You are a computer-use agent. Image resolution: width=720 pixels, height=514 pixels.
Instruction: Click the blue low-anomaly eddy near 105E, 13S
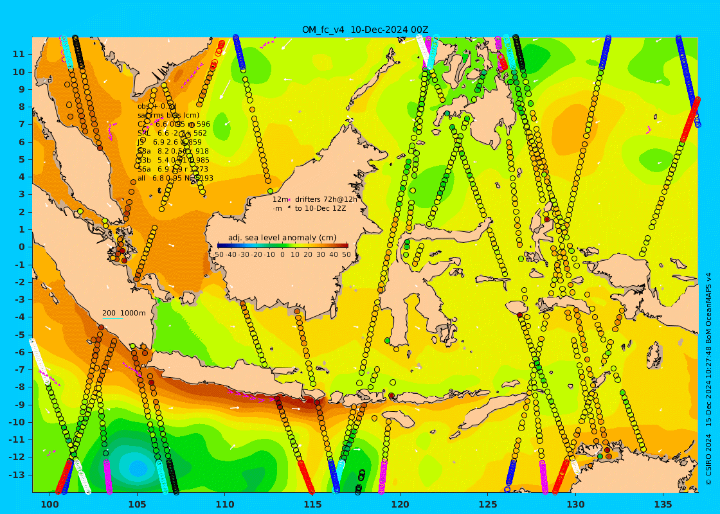pos(138,468)
